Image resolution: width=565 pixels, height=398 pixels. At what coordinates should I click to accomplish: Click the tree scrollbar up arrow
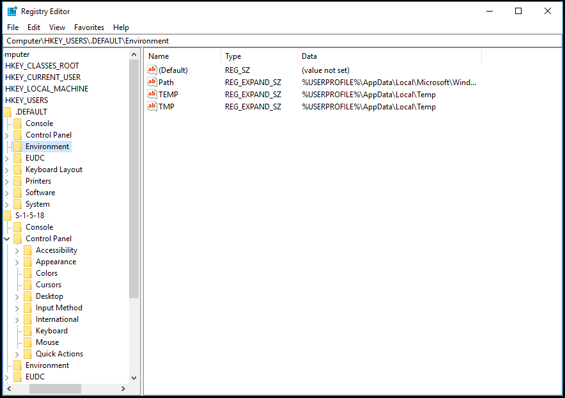tap(134, 55)
